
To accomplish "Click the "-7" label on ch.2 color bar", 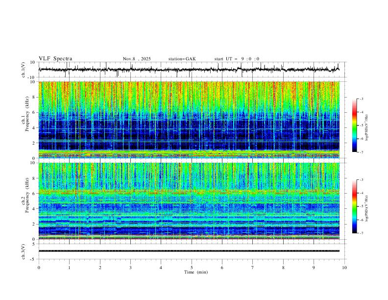I will [x=361, y=233].
